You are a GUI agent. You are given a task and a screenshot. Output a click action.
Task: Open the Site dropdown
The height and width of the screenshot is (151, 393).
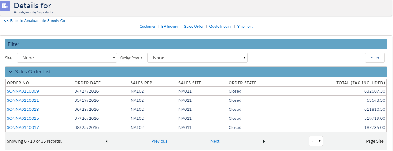click(67, 58)
